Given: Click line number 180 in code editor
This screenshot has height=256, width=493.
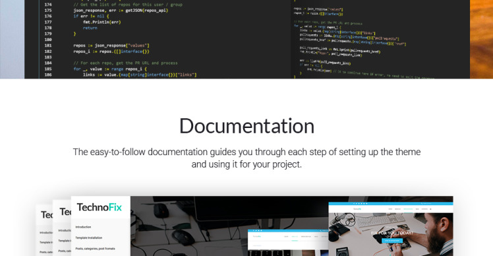Looking at the screenshot, I should coord(48,40).
